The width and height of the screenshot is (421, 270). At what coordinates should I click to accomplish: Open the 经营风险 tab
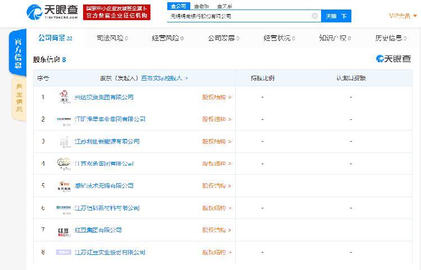(x=168, y=38)
